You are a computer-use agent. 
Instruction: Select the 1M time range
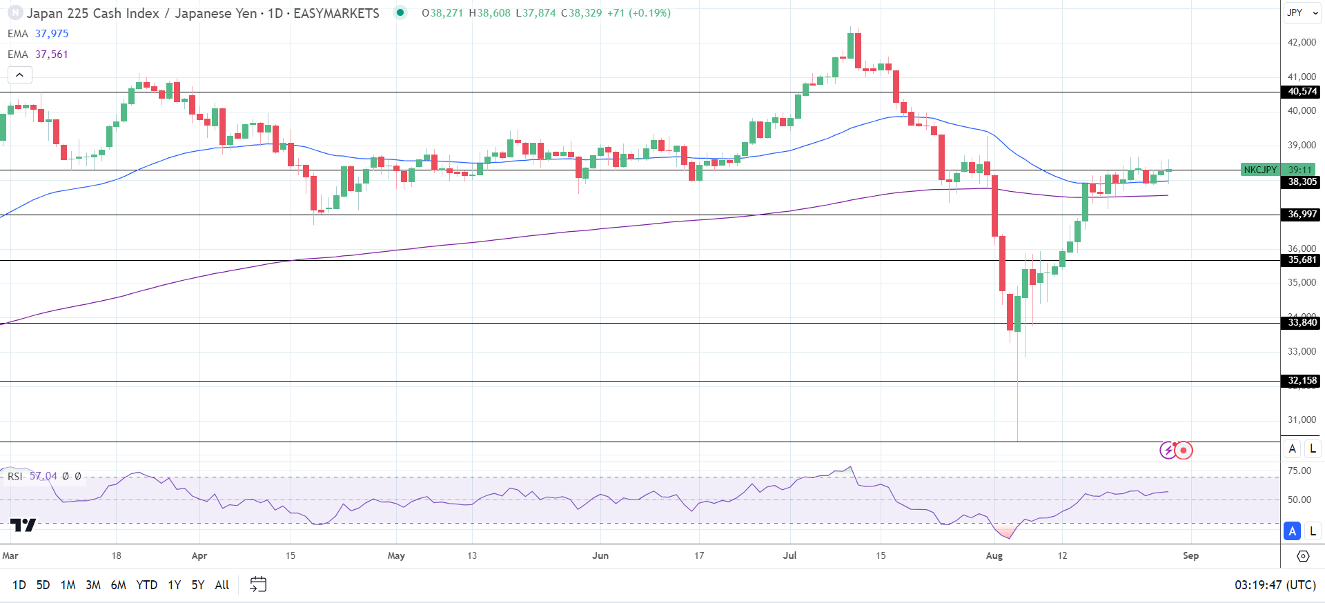tap(68, 585)
